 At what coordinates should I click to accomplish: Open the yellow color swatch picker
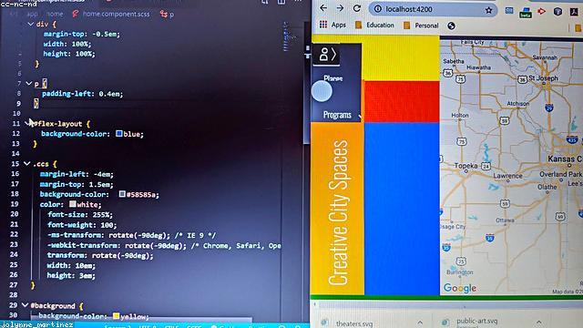[116, 316]
